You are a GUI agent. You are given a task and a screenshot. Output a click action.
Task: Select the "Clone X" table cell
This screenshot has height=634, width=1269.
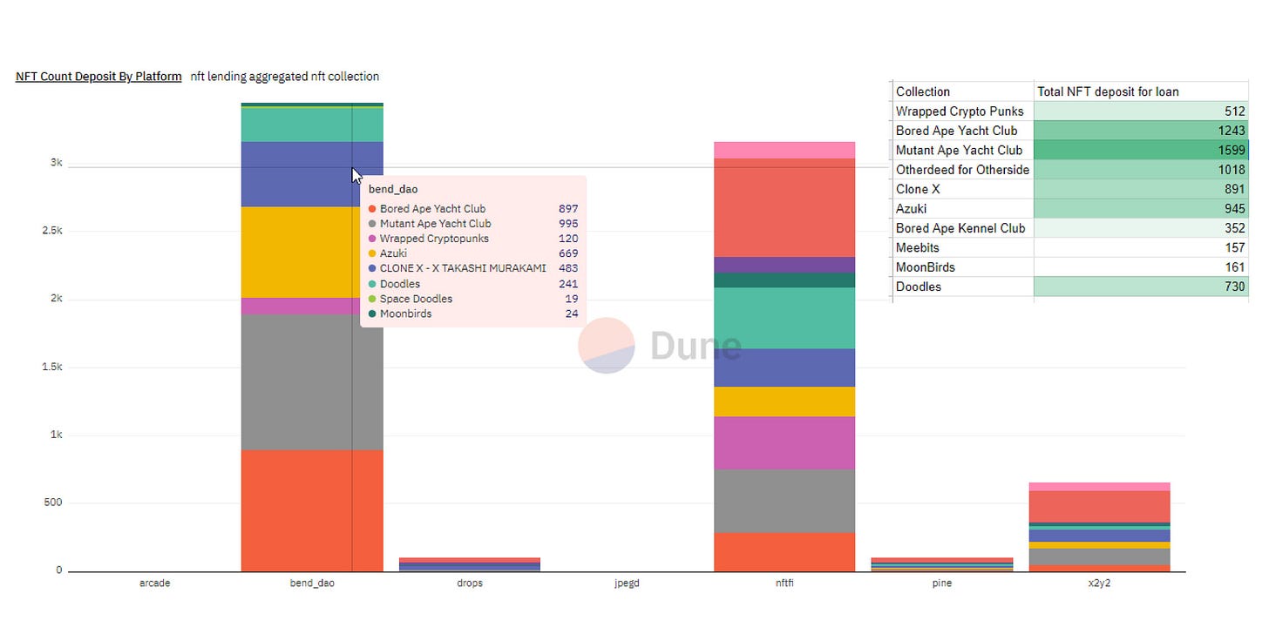963,189
